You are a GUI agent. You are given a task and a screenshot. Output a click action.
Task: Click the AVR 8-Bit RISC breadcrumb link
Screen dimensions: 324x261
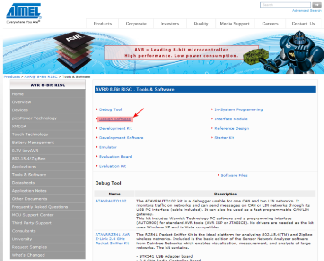click(41, 76)
